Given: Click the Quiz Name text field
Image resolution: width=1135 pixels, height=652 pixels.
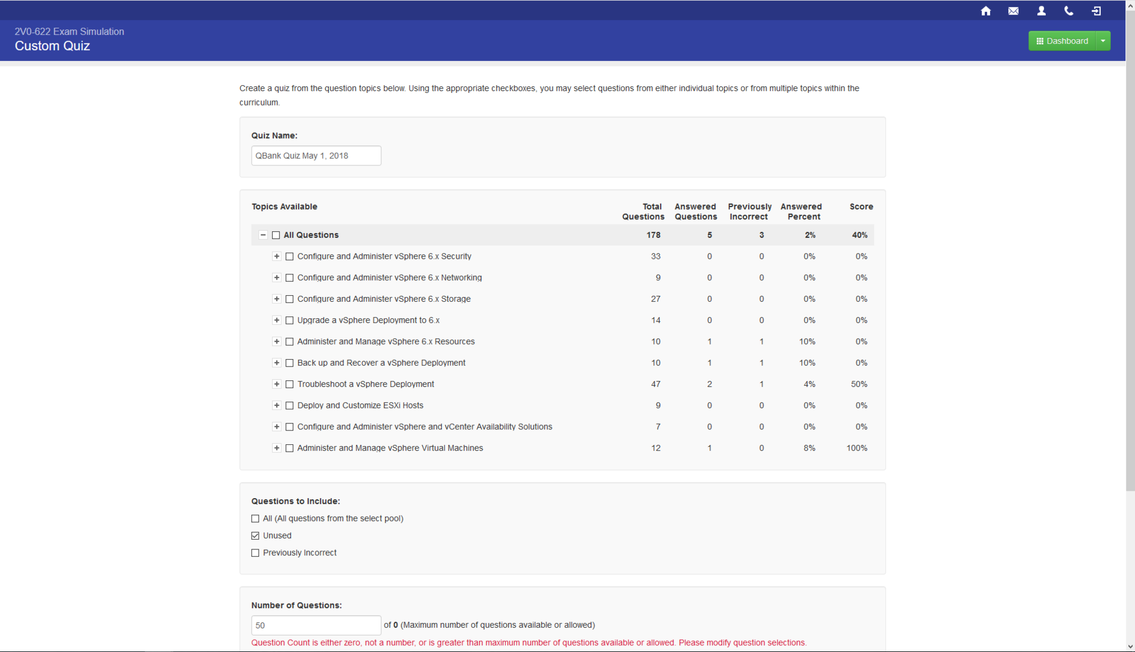Looking at the screenshot, I should 316,156.
